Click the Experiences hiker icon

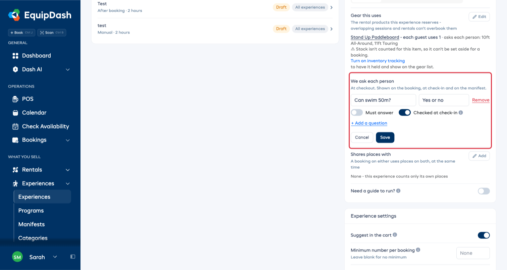click(15, 183)
